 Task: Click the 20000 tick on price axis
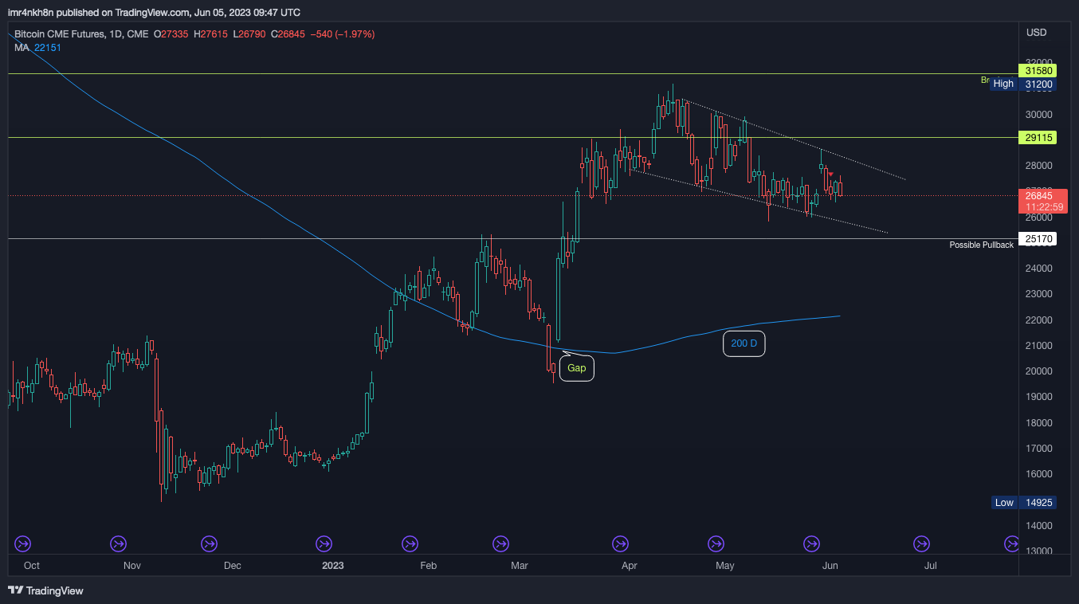pyautogui.click(x=1041, y=371)
